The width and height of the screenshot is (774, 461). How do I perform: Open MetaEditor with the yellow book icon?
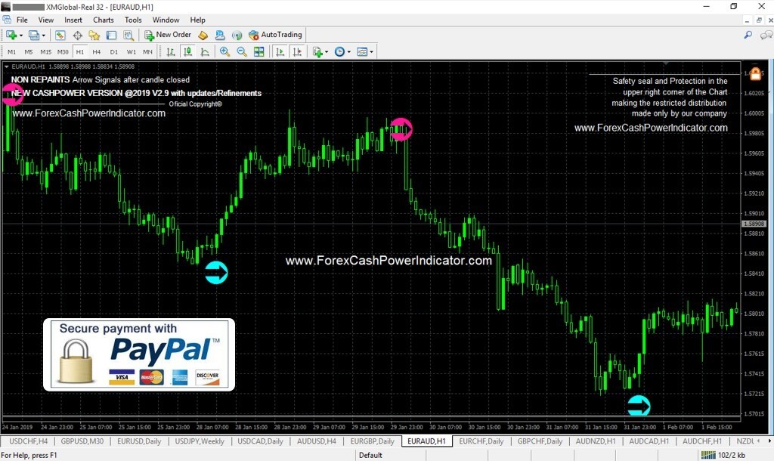(203, 35)
